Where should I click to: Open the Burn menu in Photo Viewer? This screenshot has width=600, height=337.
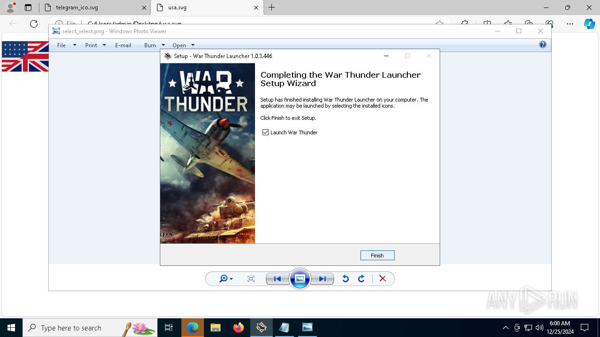coord(150,45)
